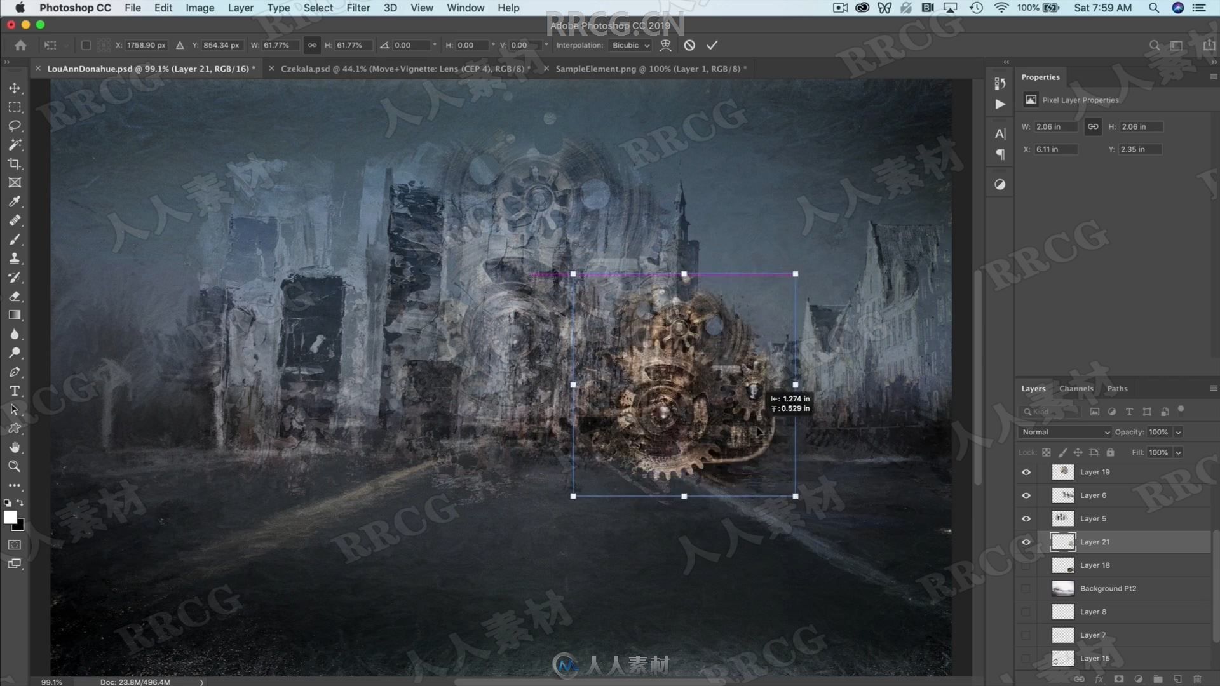Select the History Brush tool
The height and width of the screenshot is (686, 1220).
point(15,278)
